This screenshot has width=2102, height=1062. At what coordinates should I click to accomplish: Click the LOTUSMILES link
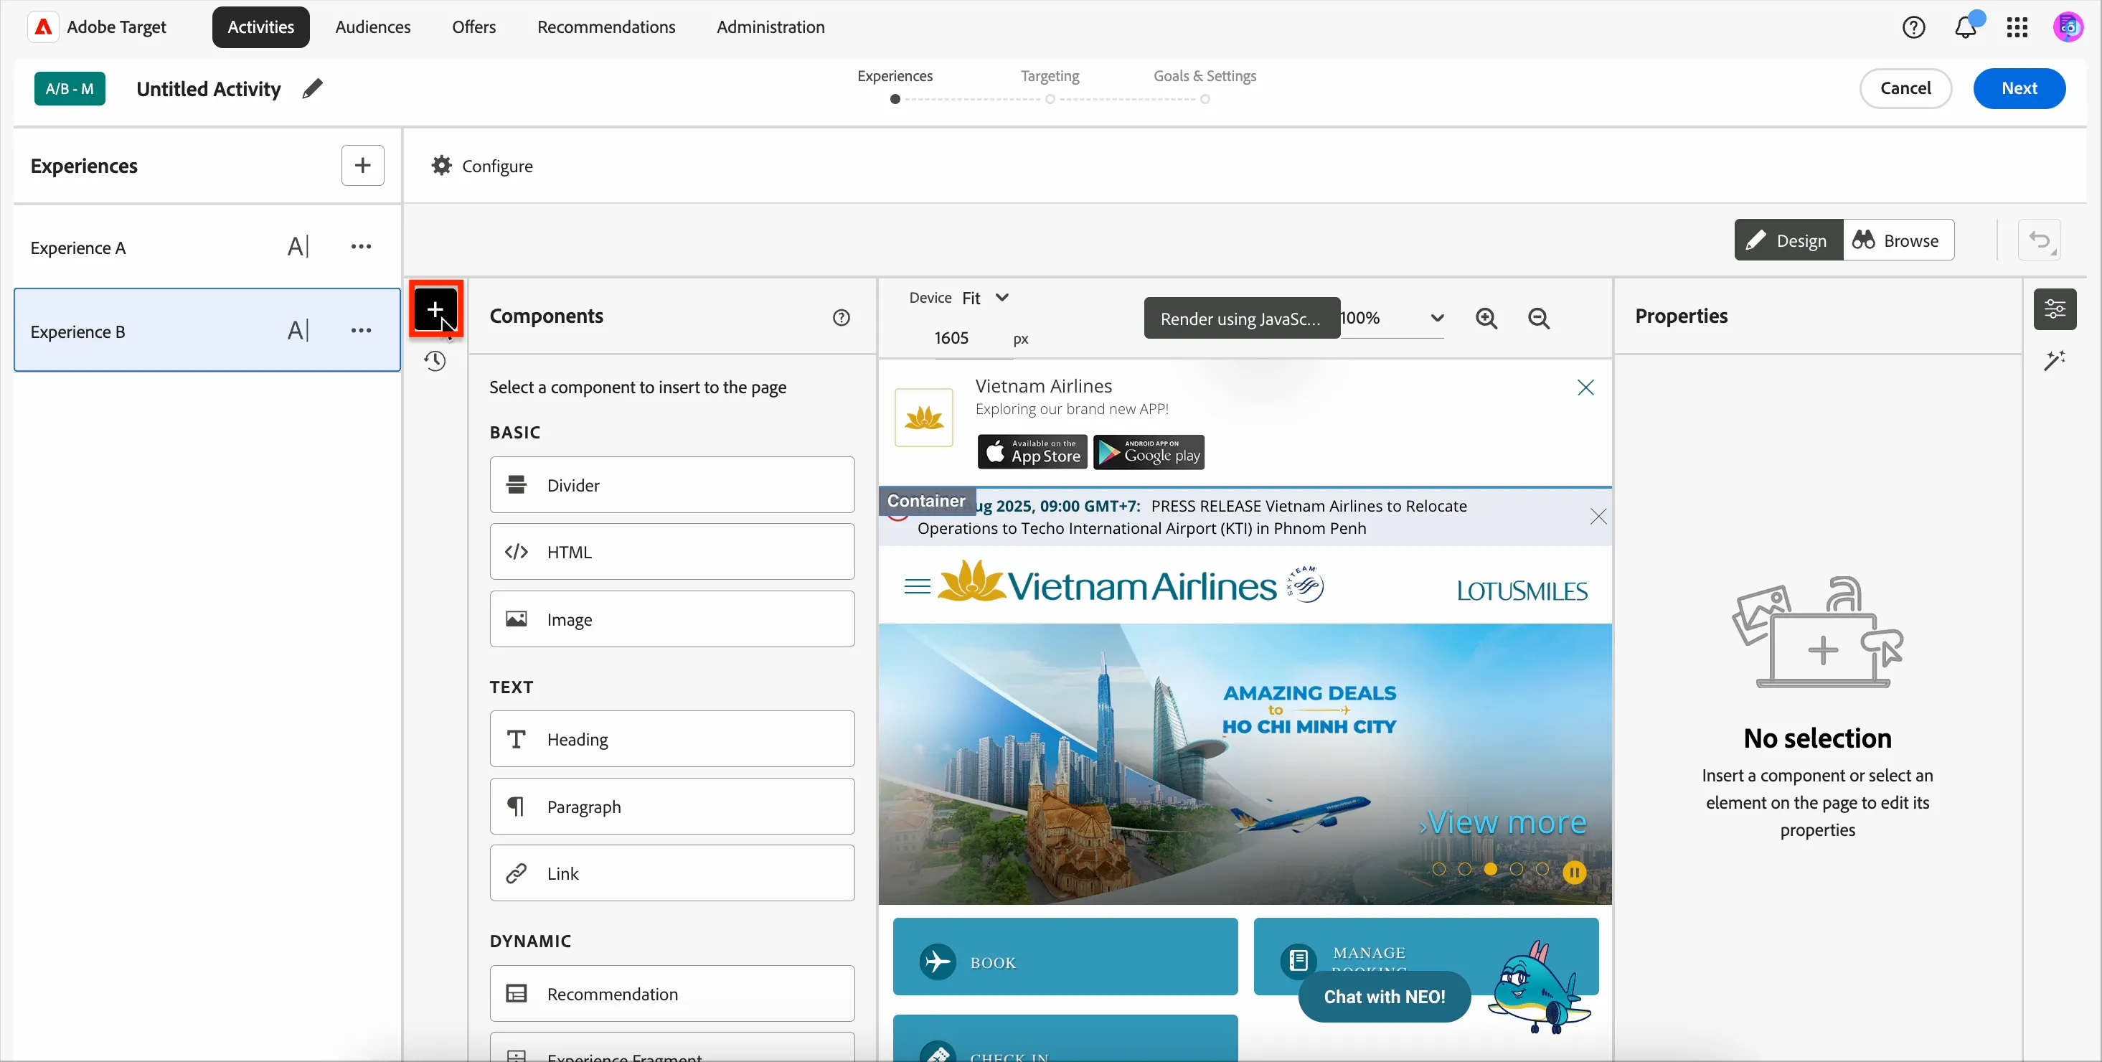pyautogui.click(x=1522, y=590)
